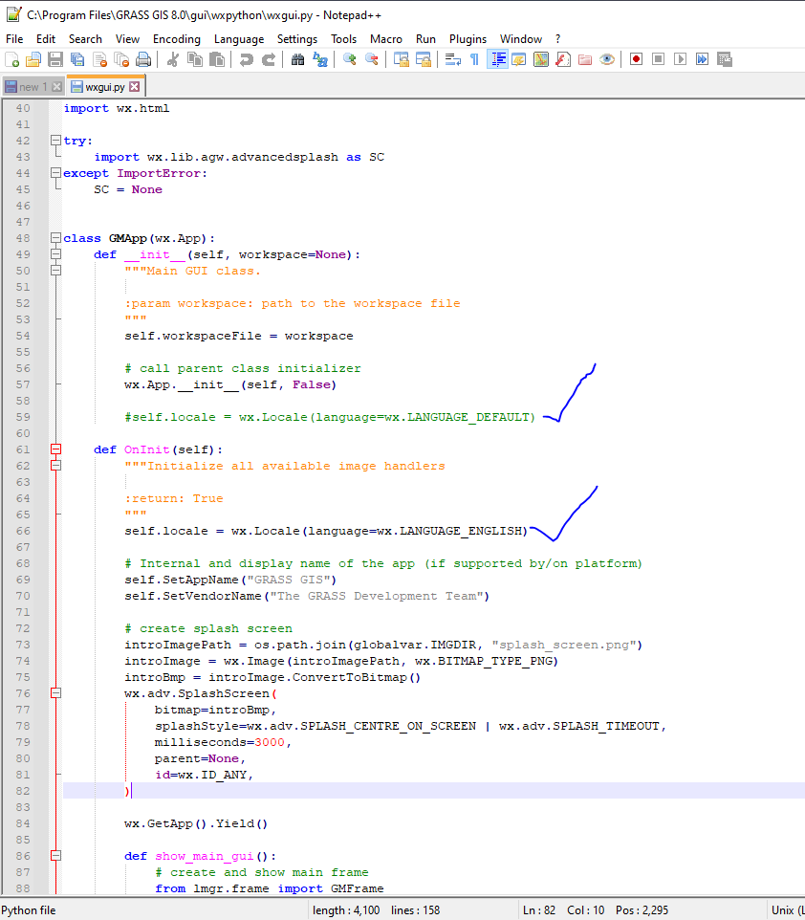Collapse the SplashScreen call fold at line 76

tap(55, 693)
